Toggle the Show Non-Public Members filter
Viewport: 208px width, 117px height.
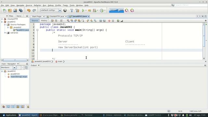pos(18,107)
